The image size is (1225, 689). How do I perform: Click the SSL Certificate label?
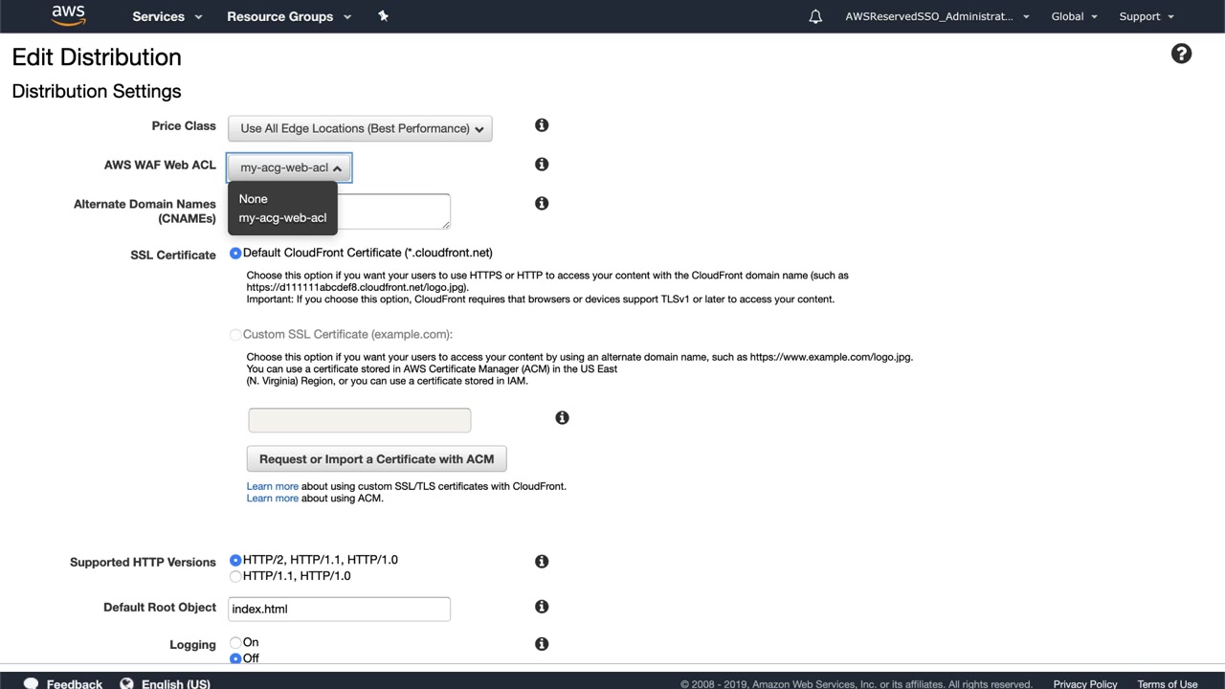click(x=173, y=256)
